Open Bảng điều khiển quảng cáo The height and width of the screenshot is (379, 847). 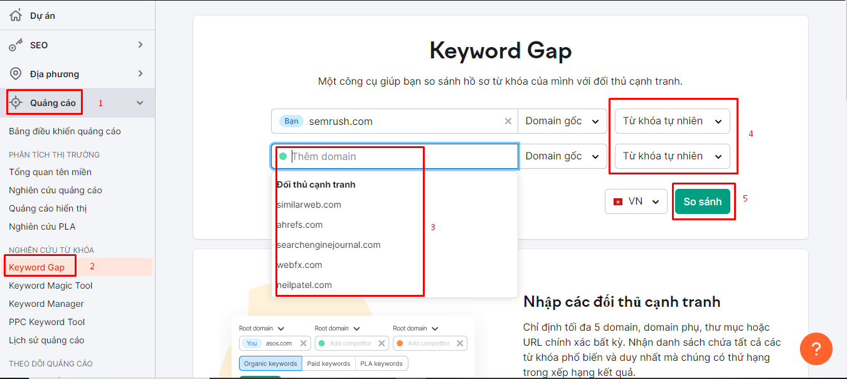(65, 131)
